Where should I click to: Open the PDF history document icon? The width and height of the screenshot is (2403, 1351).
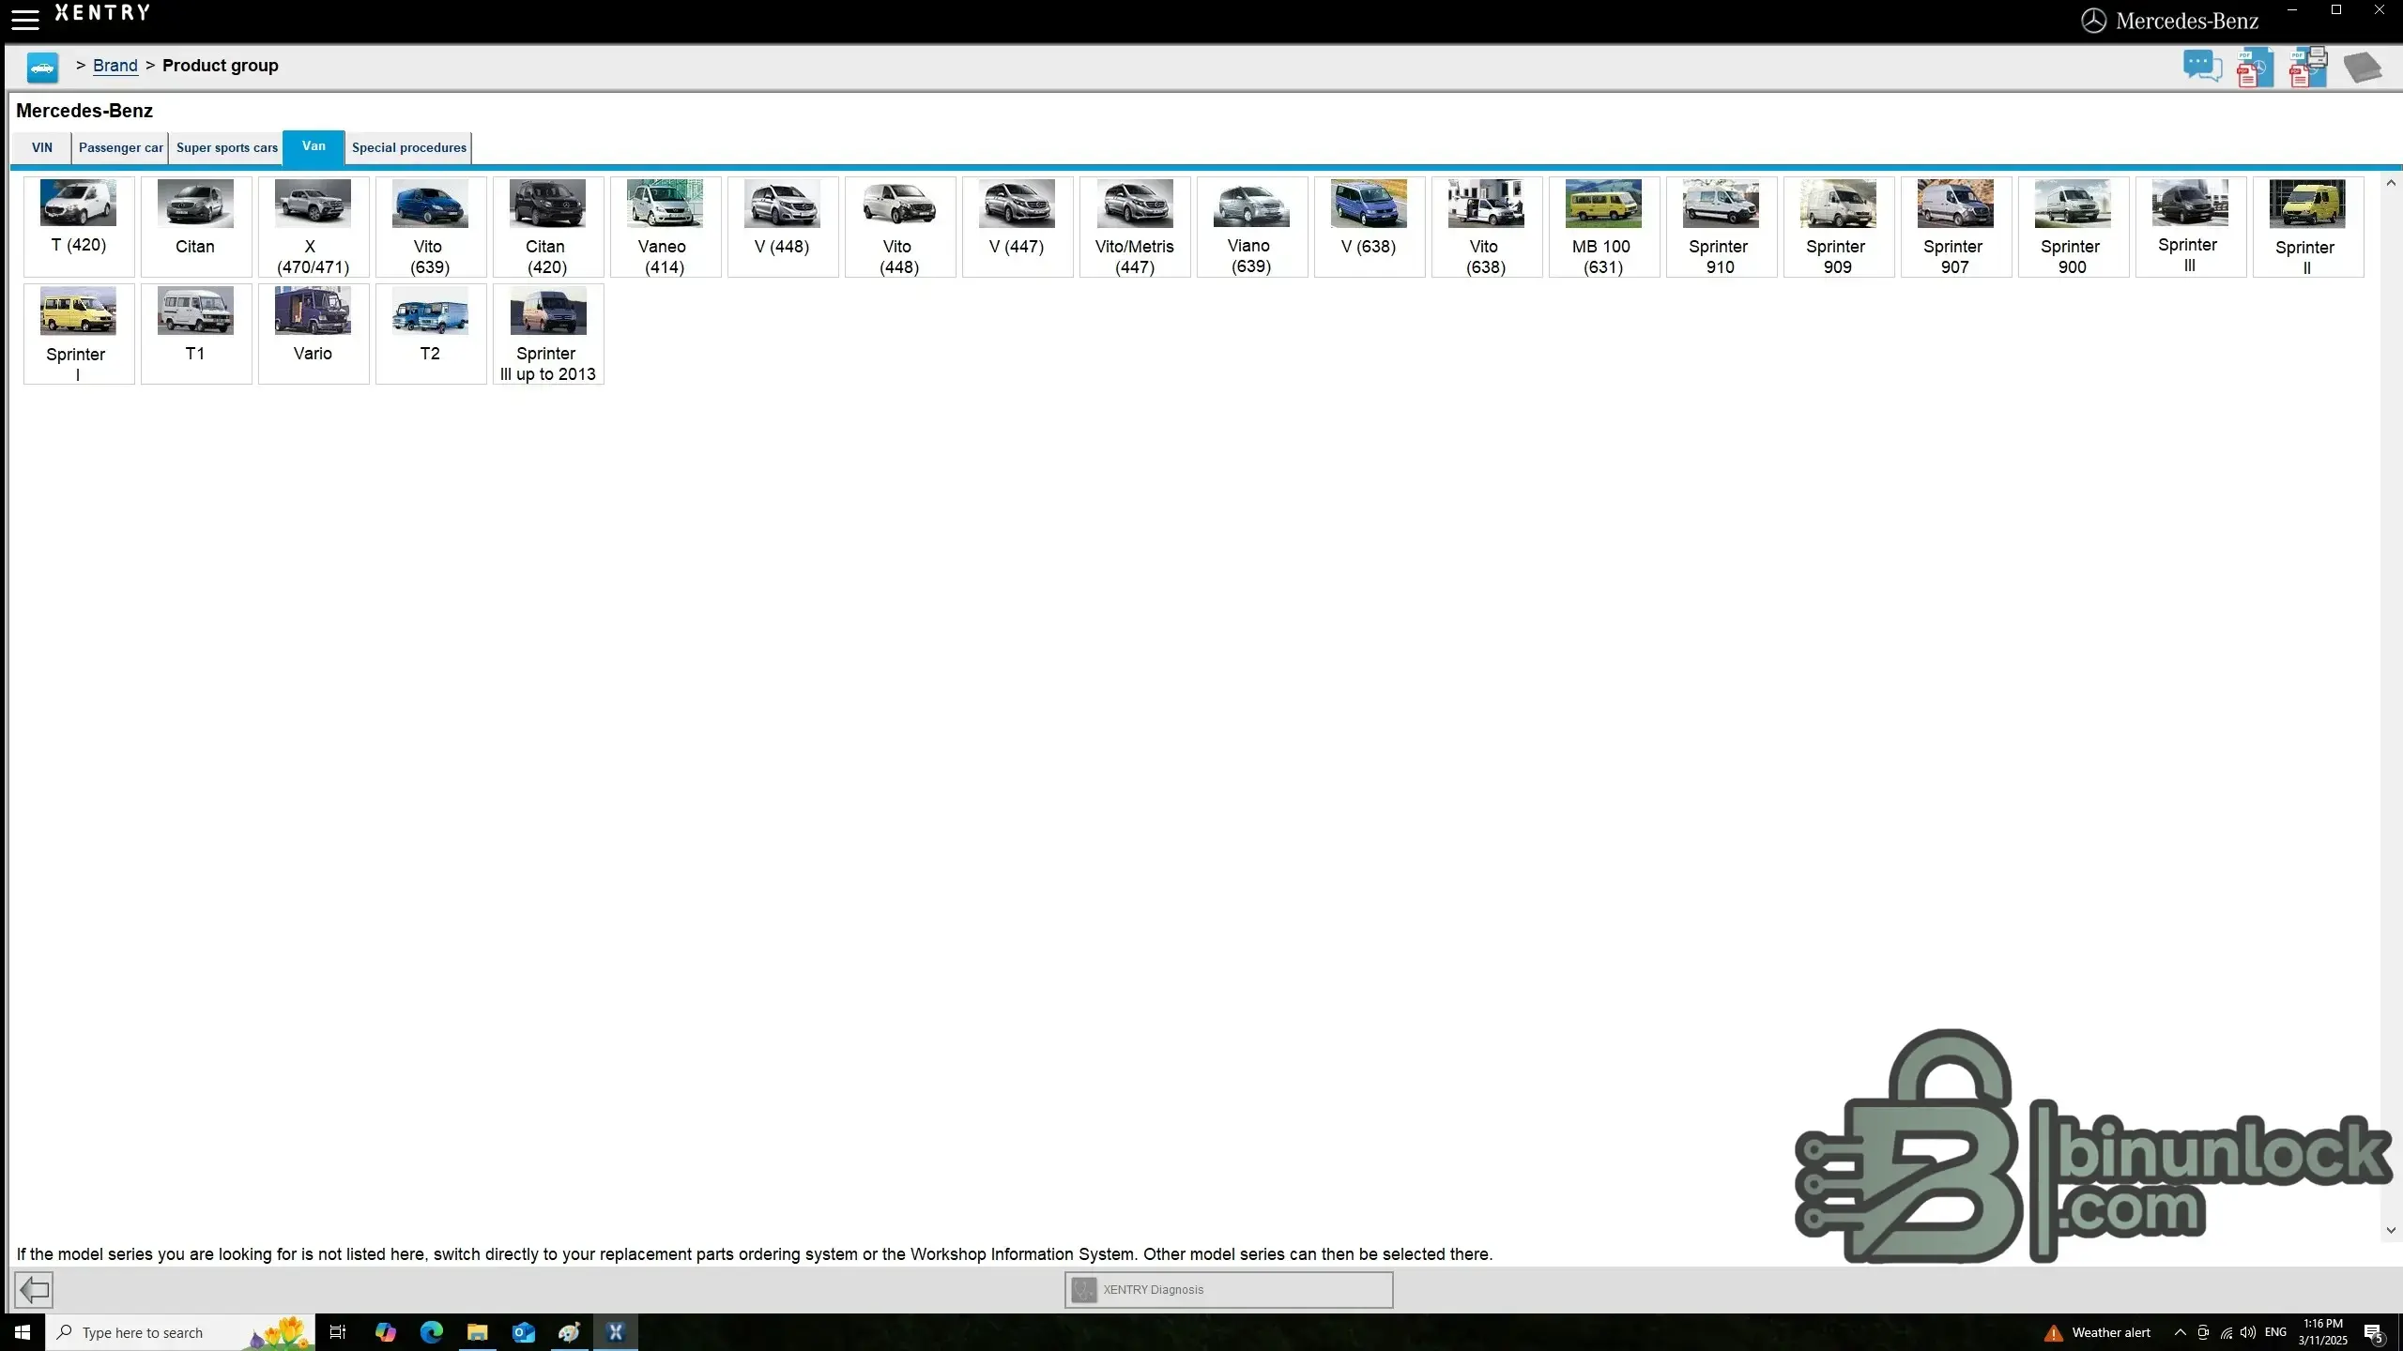tap(2255, 67)
